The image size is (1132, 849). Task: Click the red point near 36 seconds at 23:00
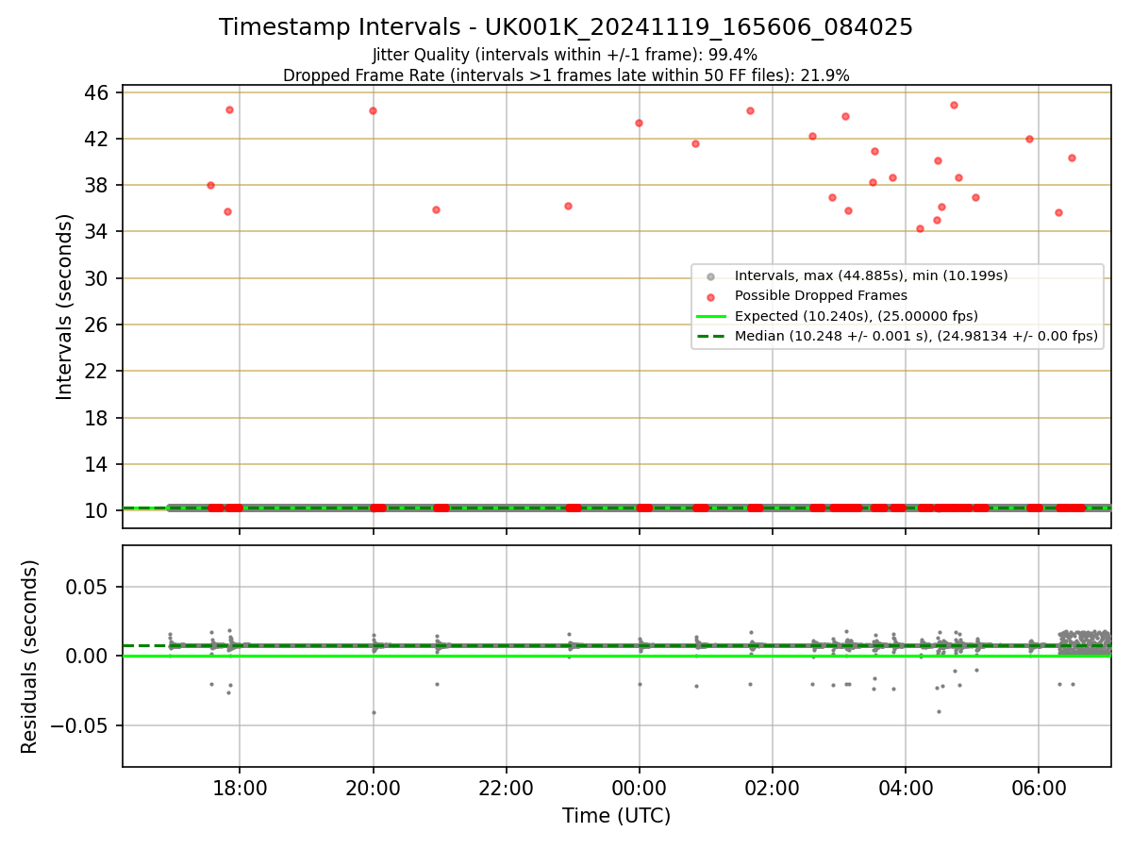pyautogui.click(x=568, y=206)
